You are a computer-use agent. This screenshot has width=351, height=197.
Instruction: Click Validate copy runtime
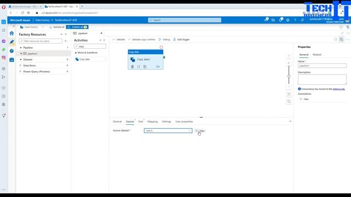pyautogui.click(x=141, y=39)
